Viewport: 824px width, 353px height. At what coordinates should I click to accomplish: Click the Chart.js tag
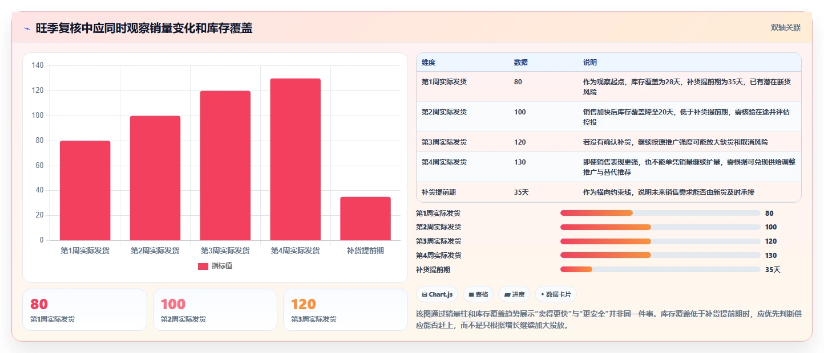pos(437,294)
